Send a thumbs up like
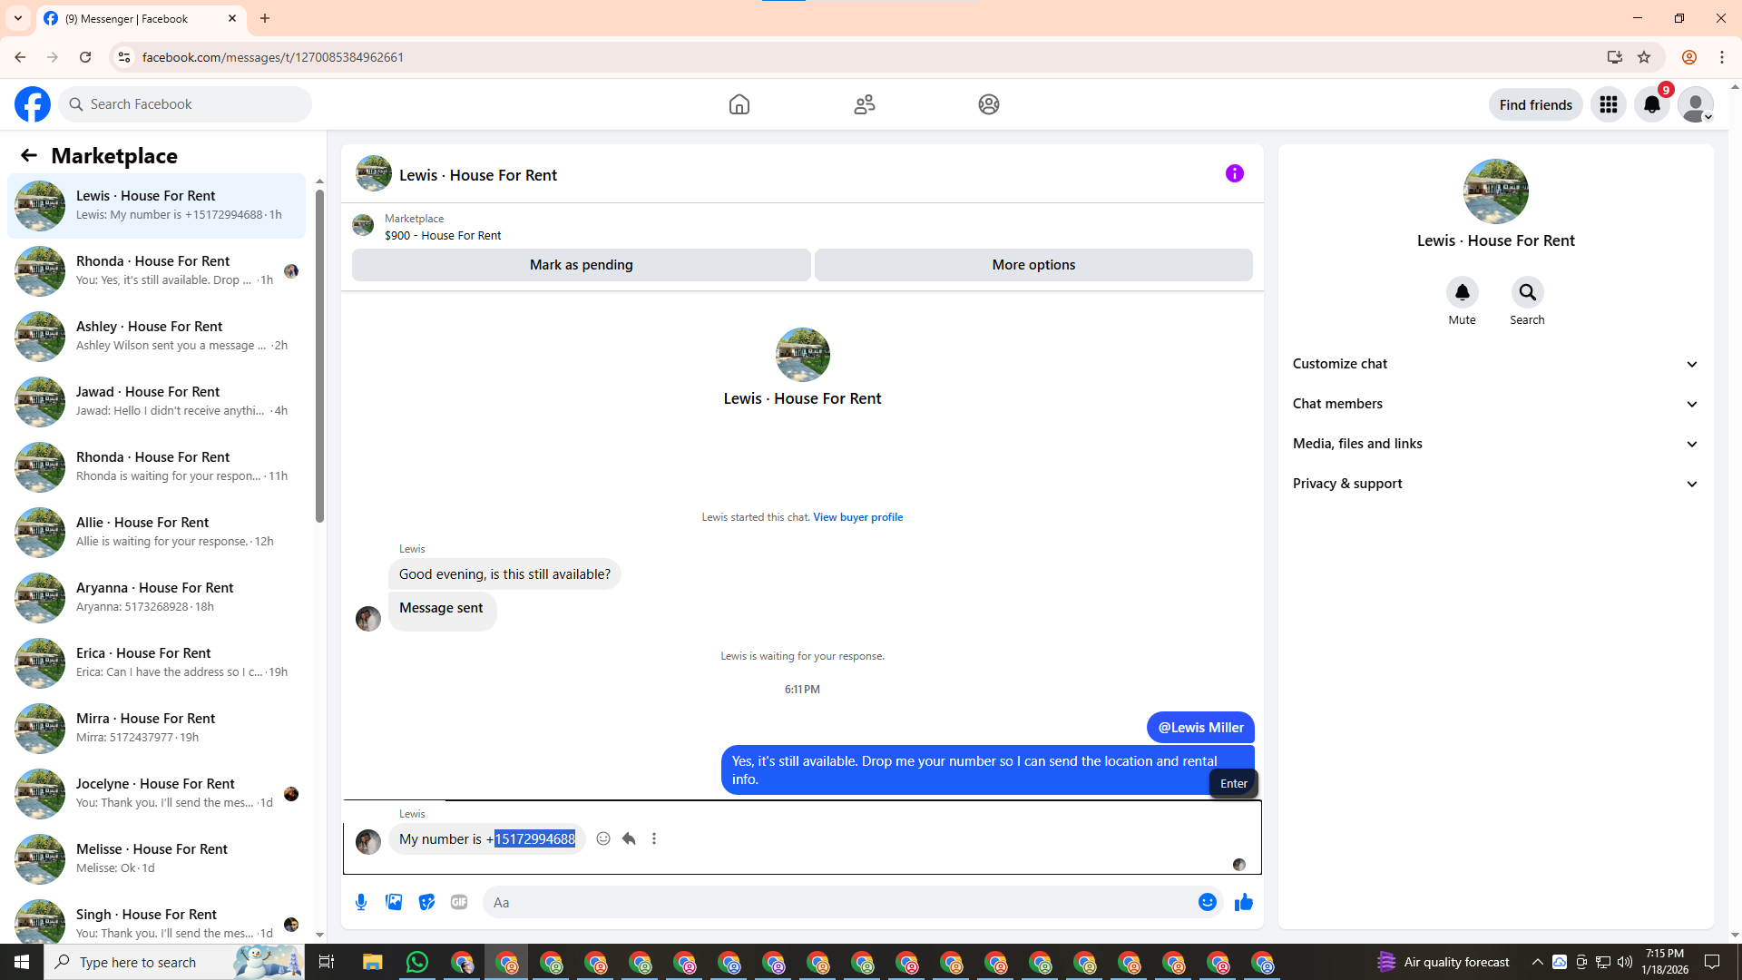 pos(1243,902)
